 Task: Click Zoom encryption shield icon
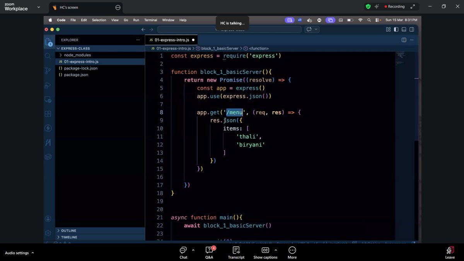pyautogui.click(x=368, y=7)
